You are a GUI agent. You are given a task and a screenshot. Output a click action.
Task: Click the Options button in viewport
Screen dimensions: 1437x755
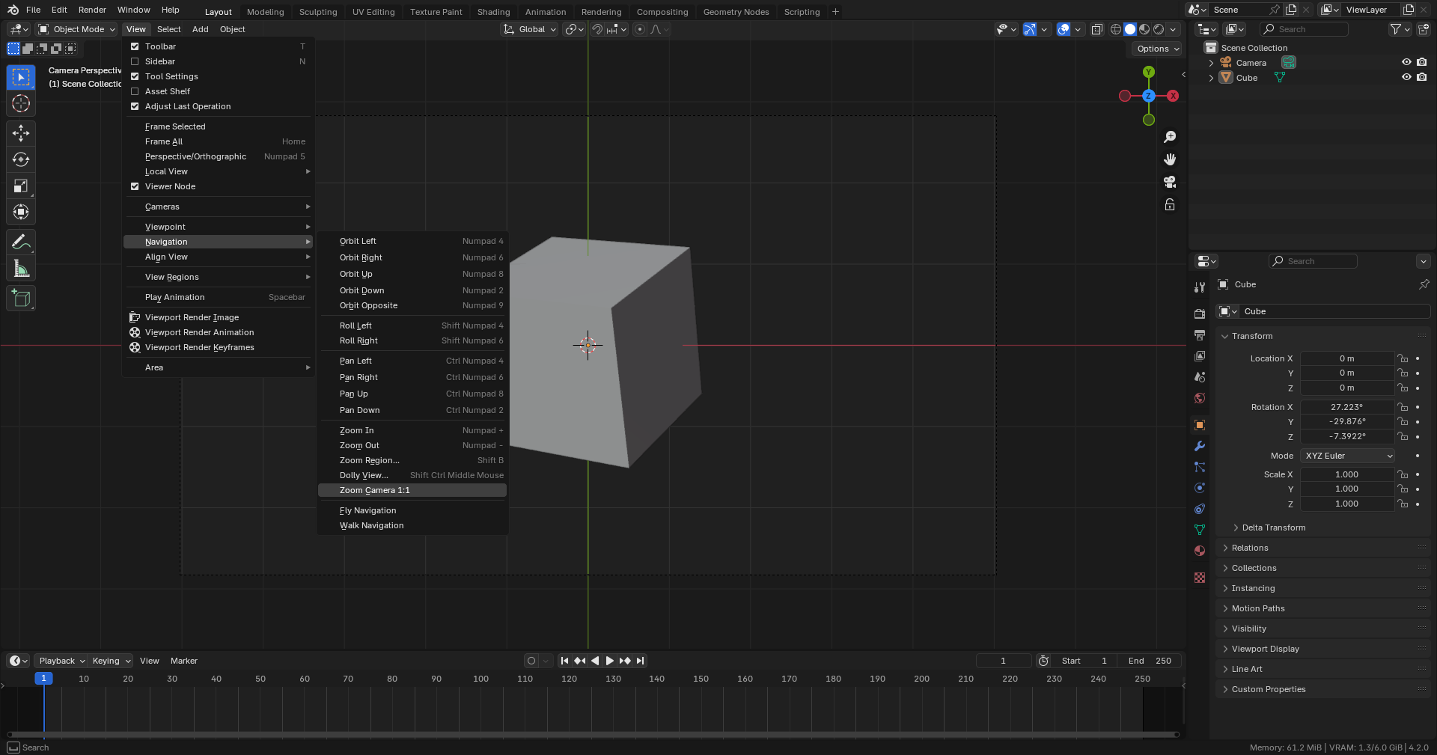(x=1157, y=49)
